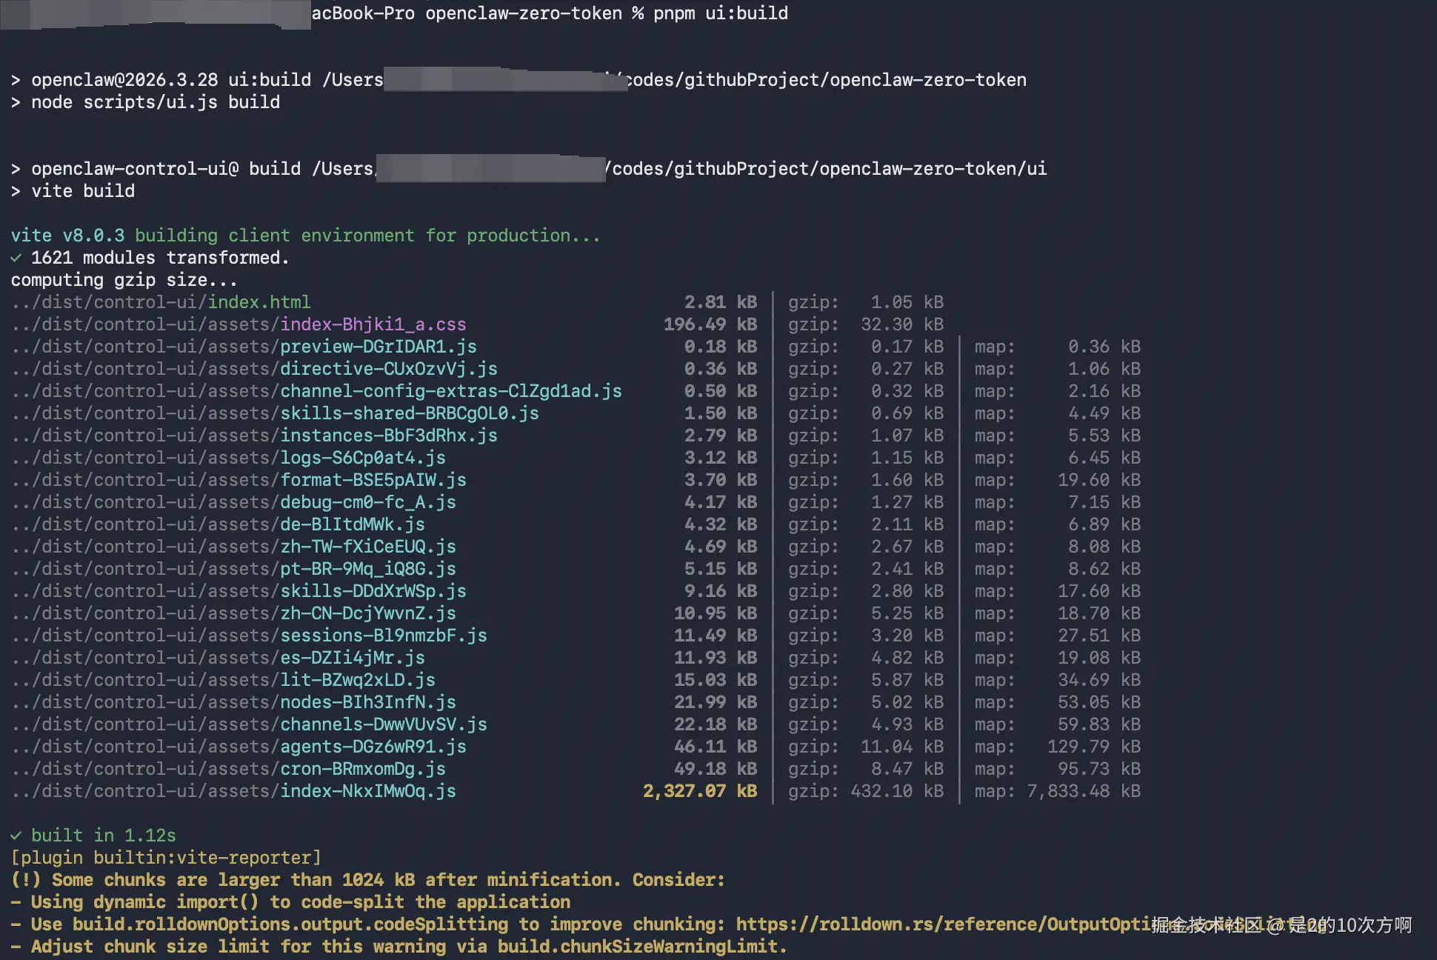Click the 196.49 kB css size value
This screenshot has width=1437, height=960.
click(x=710, y=324)
